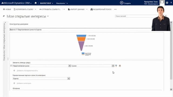Open the Оценка category dropdown
This screenshot has width=173, height=97.
click(69, 78)
